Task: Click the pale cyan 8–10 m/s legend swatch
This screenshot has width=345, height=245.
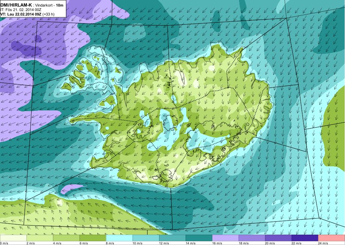Action: [x=119, y=238]
